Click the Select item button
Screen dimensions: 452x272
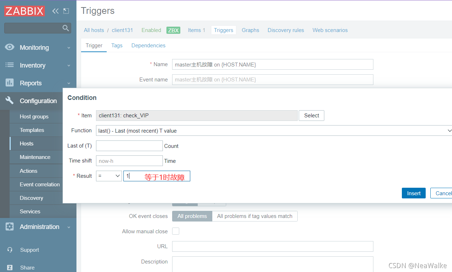pos(312,116)
